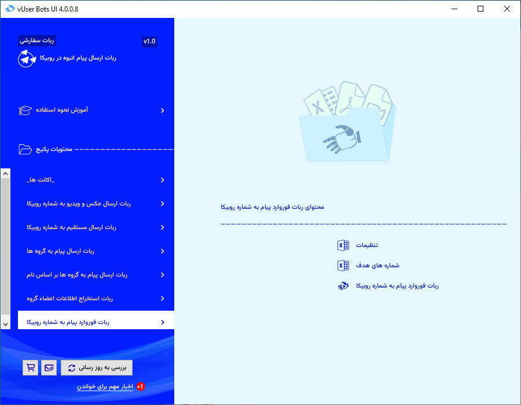Expand chevron for ربات ارسال پیام به گروه ها
The width and height of the screenshot is (521, 405).
tap(163, 251)
